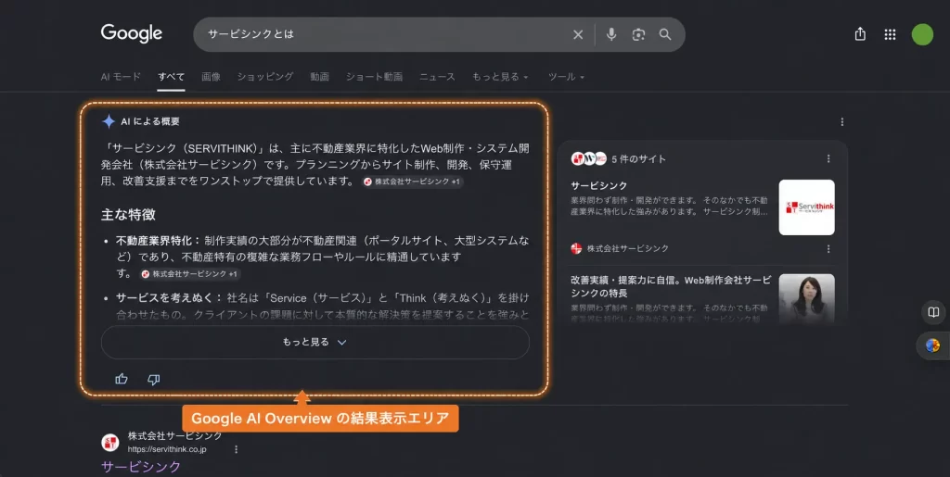
Task: Switch to 画像 tab
Action: [x=211, y=77]
